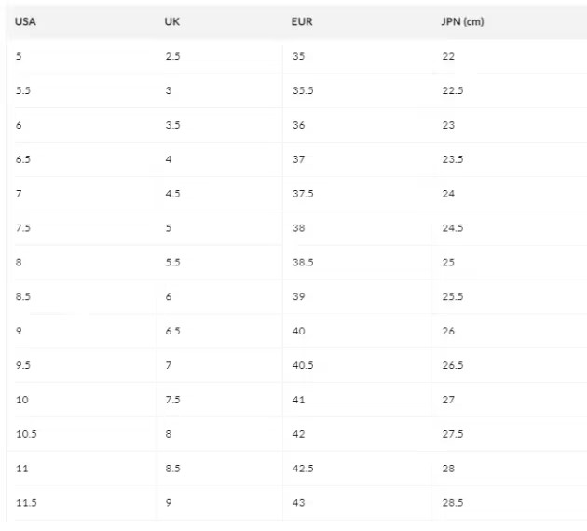Click the USA column header

pyautogui.click(x=25, y=21)
